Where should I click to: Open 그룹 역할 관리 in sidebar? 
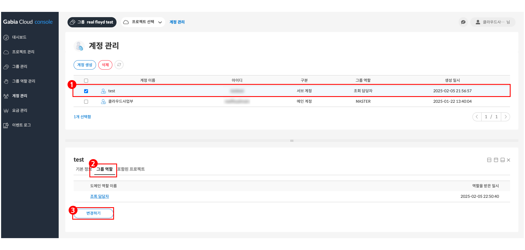coord(24,81)
